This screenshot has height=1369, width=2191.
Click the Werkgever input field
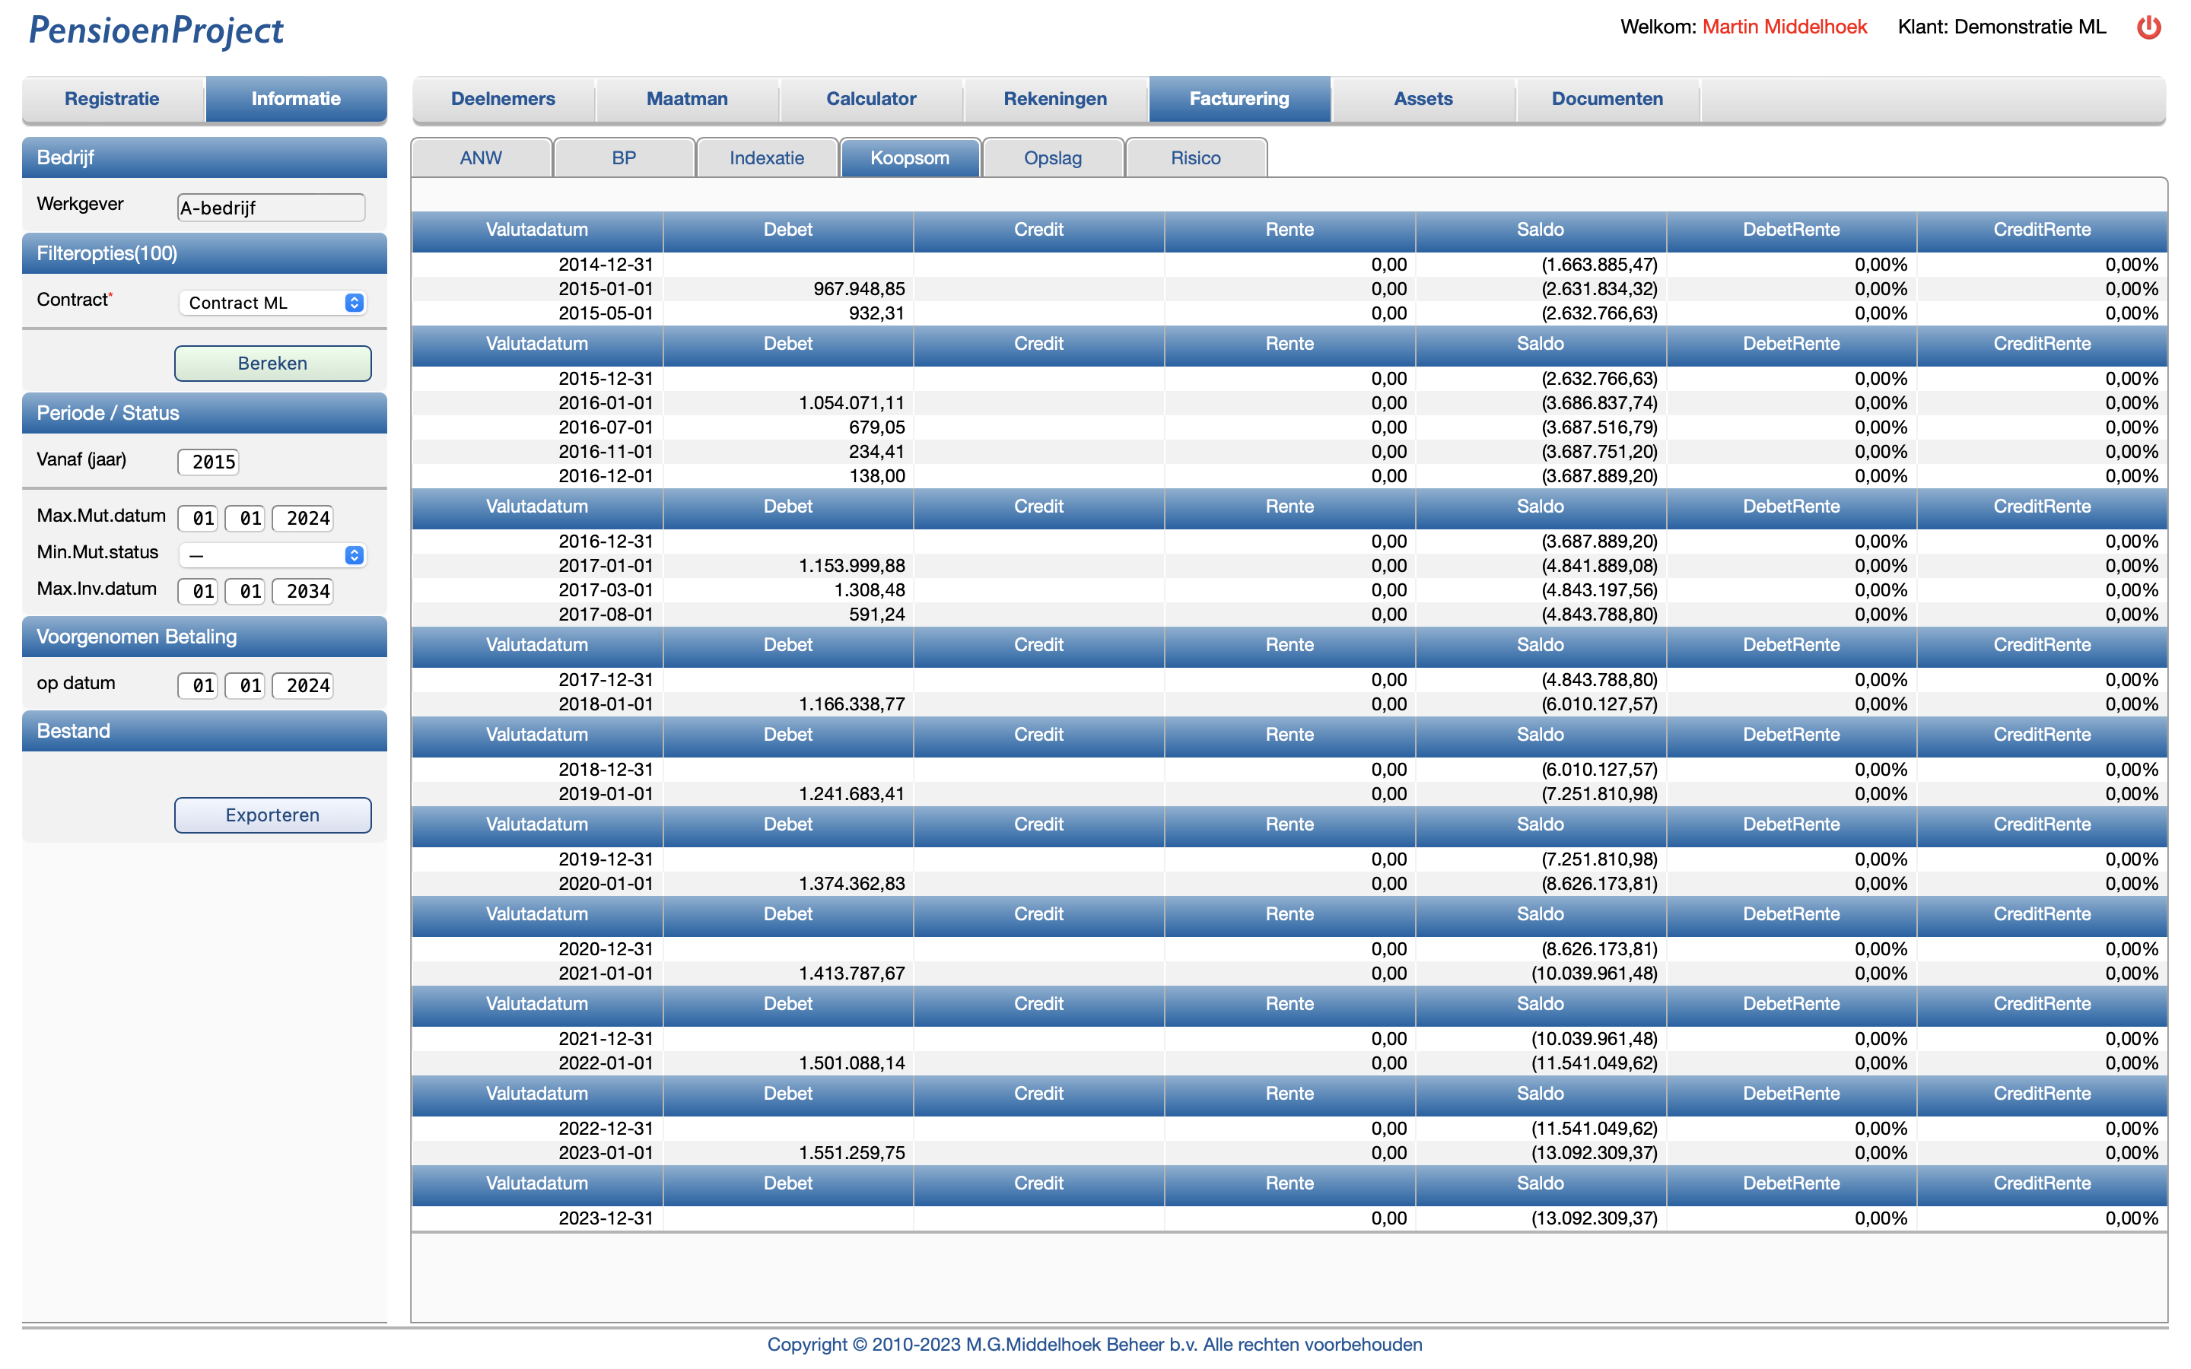click(x=271, y=208)
